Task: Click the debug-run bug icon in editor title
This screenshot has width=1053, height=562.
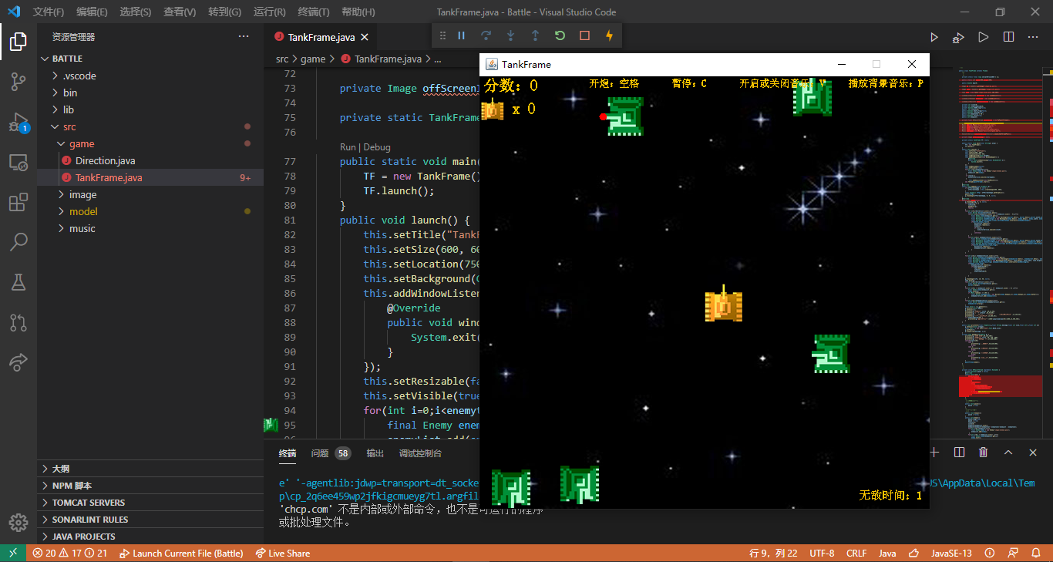Action: 958,37
